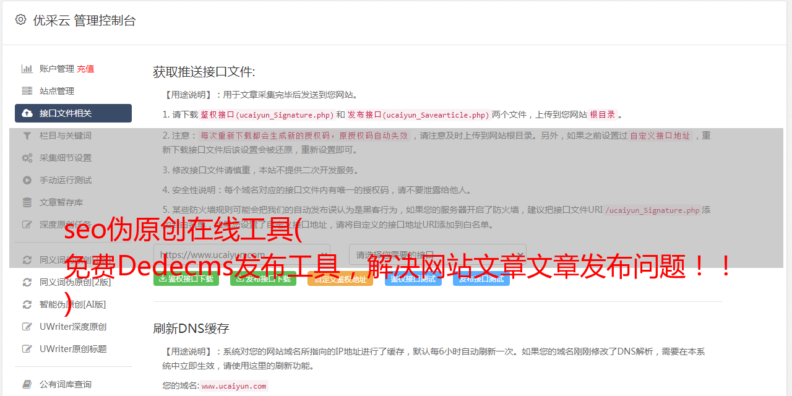Click the filter icon for 栏目与关键词
The image size is (792, 396).
[x=27, y=136]
